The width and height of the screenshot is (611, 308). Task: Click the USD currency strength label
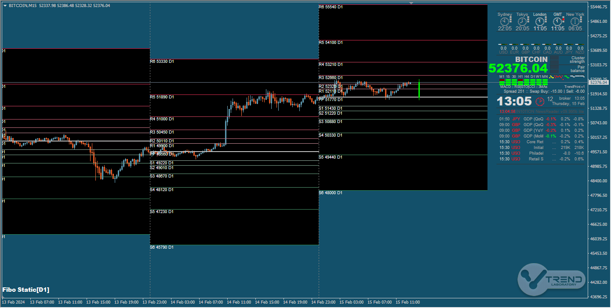503,52
